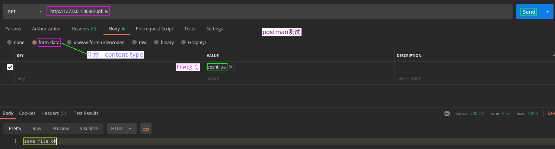
Task: View response Cookies tab
Action: [27, 113]
